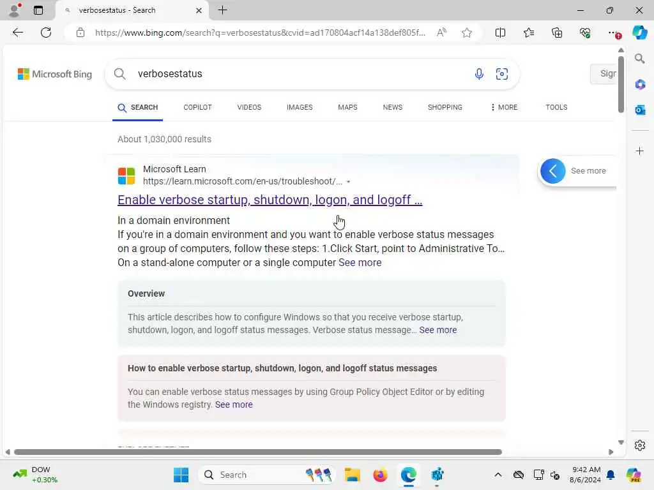Open tab actions menu
Screen dimensions: 654x490
click(x=38, y=10)
